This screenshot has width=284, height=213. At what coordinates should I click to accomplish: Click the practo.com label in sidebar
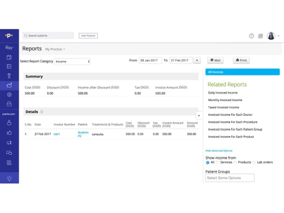pyautogui.click(x=9, y=114)
